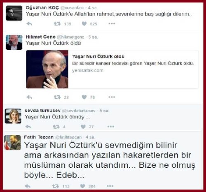Open more options on Fatih Tezcan's tweet
The height and width of the screenshot is (192, 206).
(110, 186)
